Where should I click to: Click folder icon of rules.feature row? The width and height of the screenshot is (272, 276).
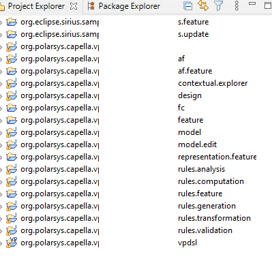point(12,194)
